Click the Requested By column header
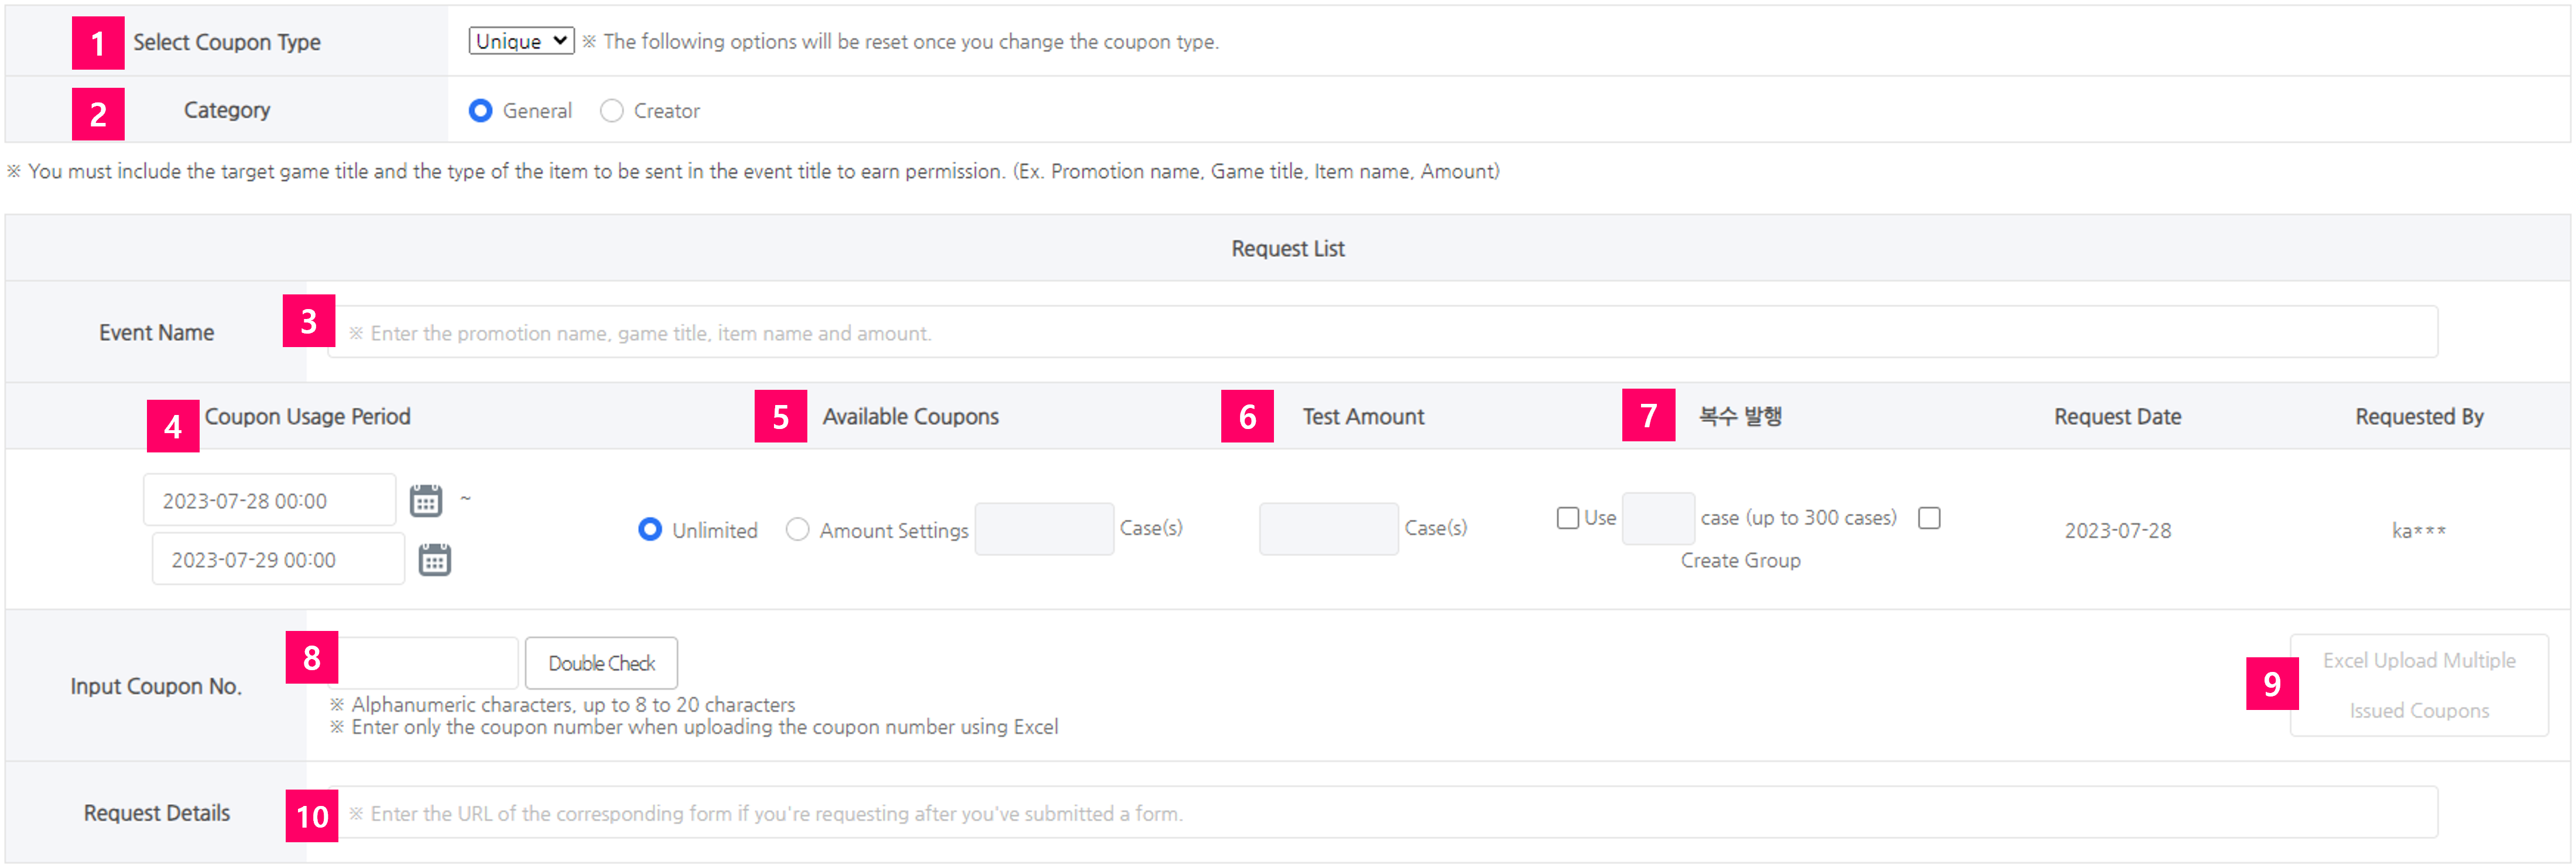This screenshot has height=868, width=2576. [2419, 416]
